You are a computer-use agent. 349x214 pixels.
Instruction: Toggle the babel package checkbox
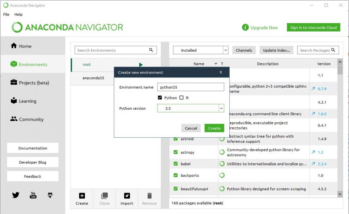coord(176,164)
